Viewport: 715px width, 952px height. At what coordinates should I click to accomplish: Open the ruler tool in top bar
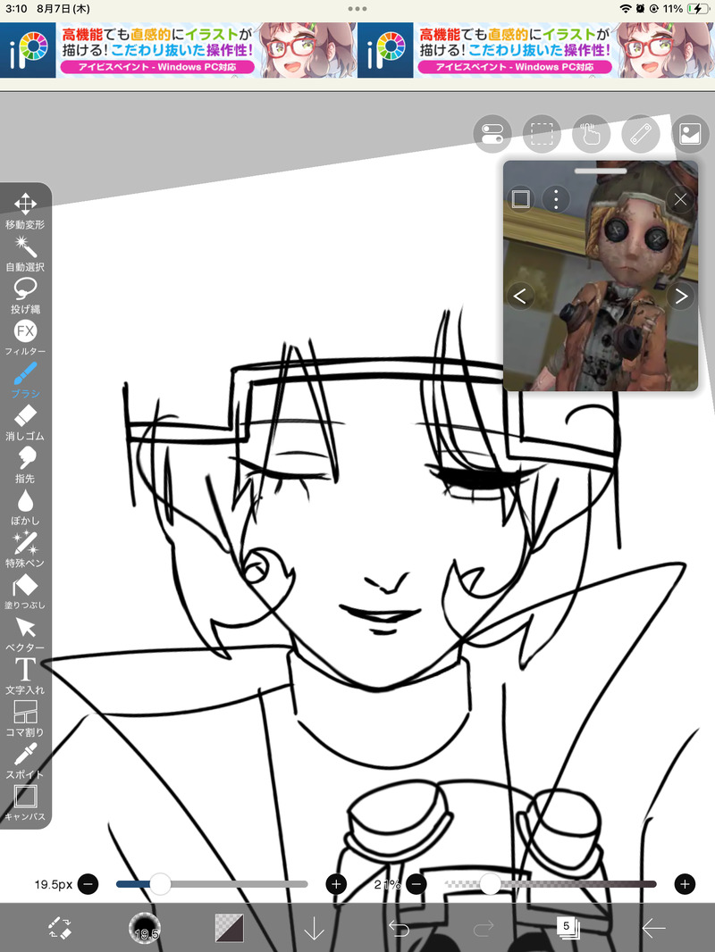click(641, 134)
